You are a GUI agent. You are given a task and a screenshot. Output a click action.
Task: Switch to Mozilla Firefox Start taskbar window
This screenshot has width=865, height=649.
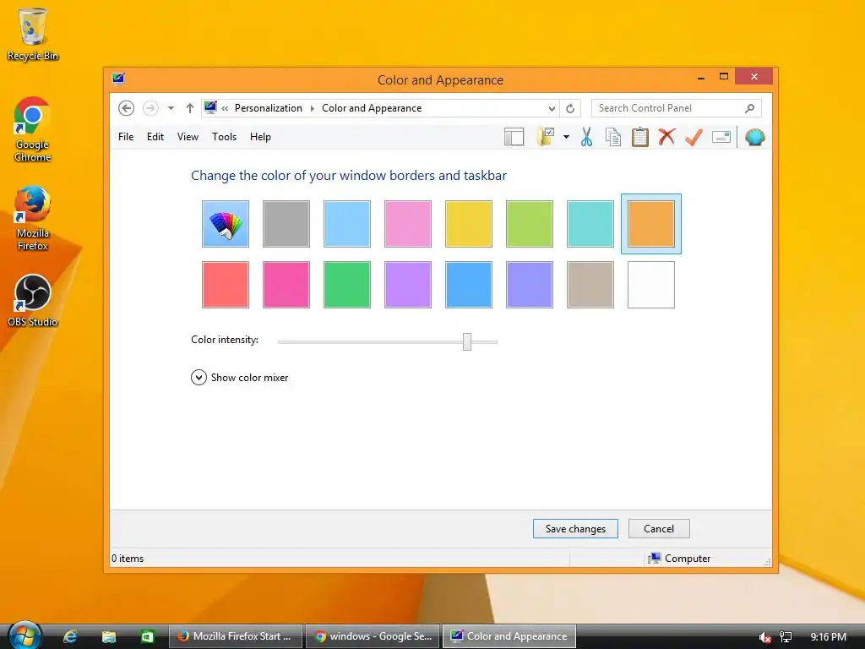tap(236, 636)
